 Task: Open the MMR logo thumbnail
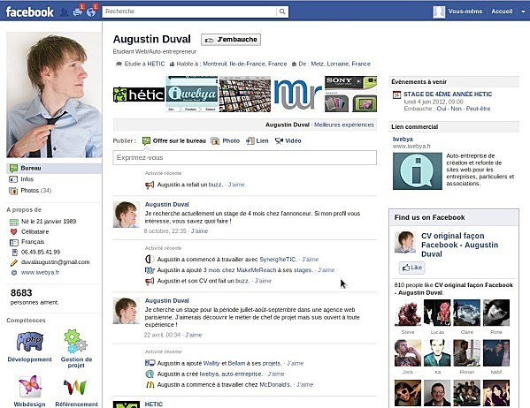[298, 94]
